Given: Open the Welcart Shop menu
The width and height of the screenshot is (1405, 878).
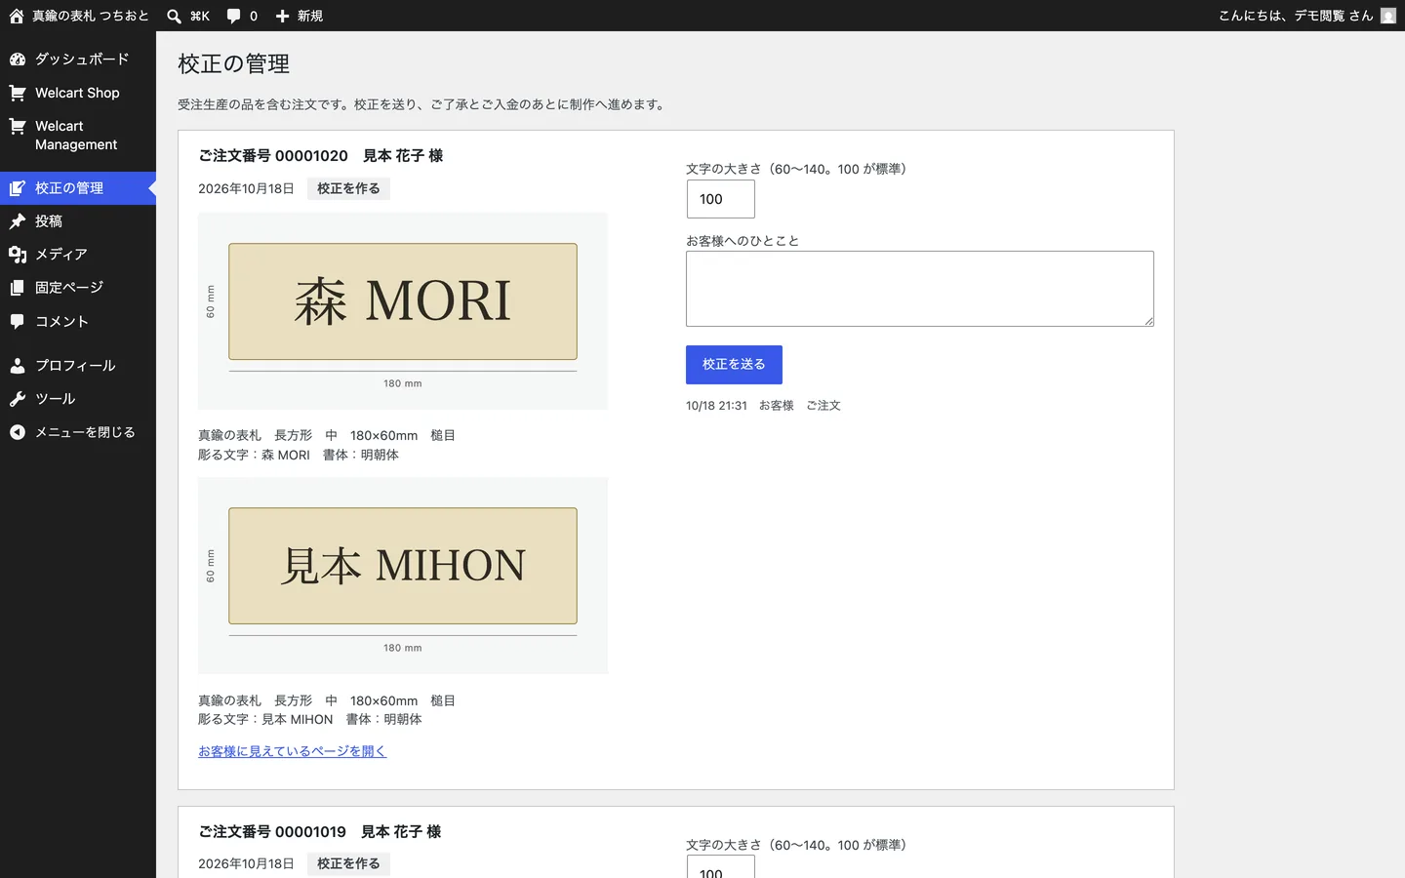Looking at the screenshot, I should [x=78, y=93].
